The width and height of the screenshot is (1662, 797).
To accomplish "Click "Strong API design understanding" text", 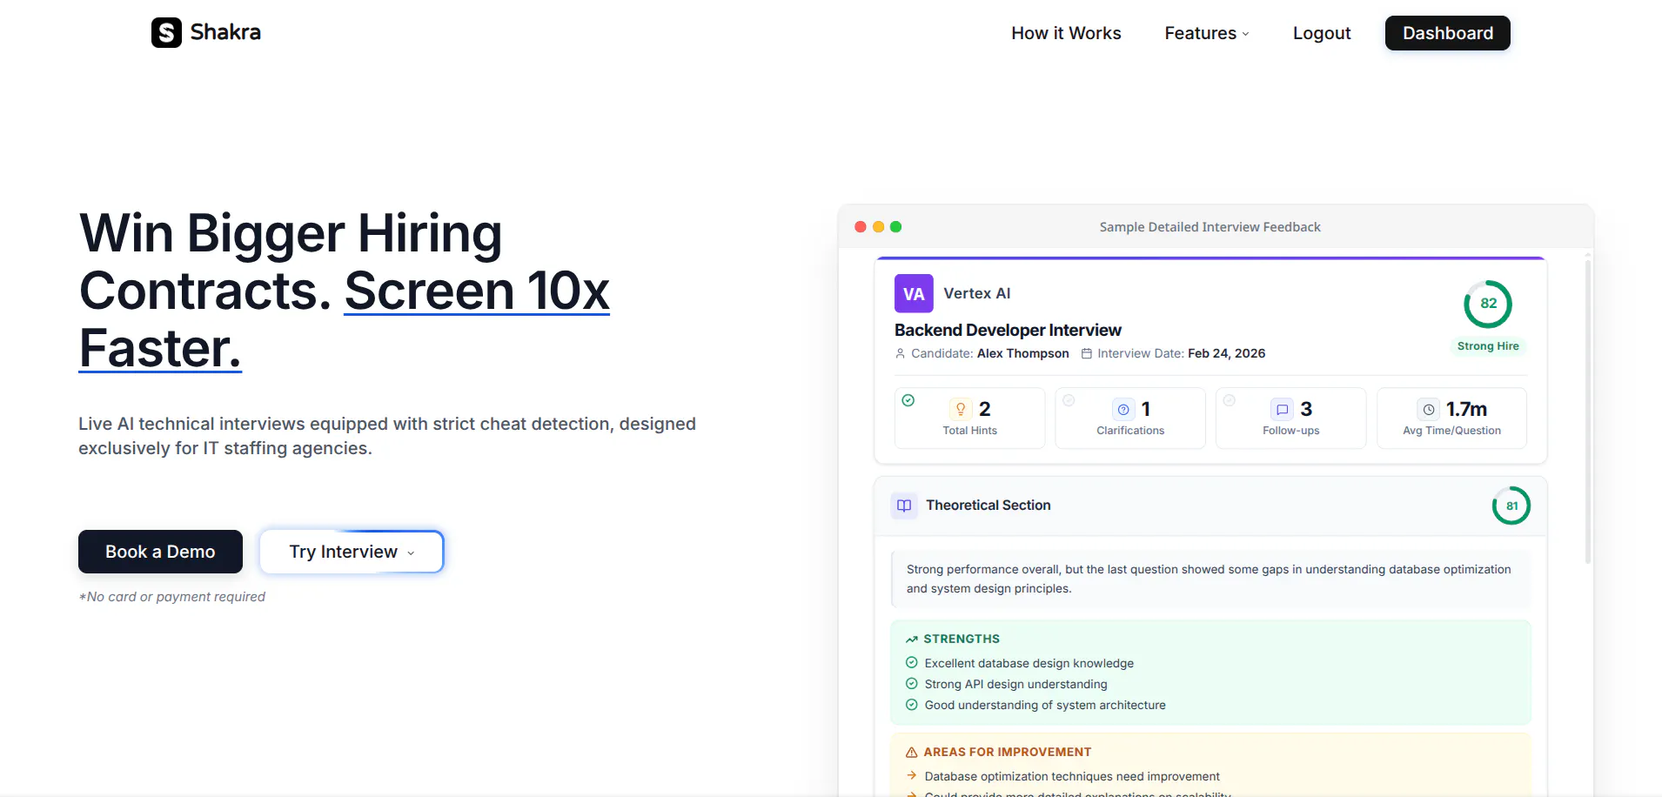I will pyautogui.click(x=1016, y=684).
